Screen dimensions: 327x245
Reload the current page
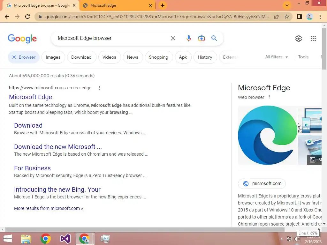point(27,17)
